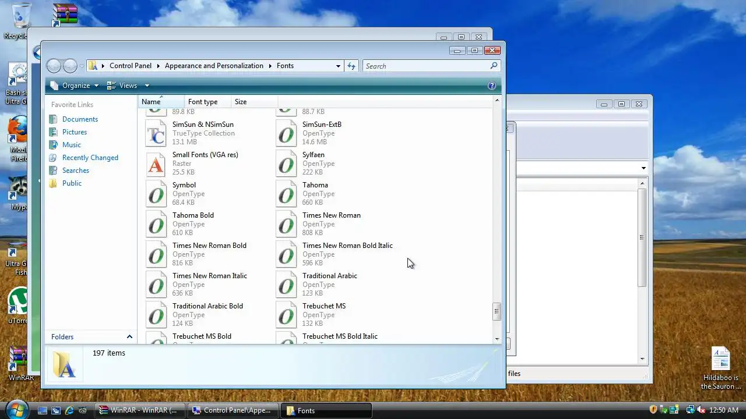Click the font list scrollbar up arrow
746x419 pixels.
click(x=497, y=101)
